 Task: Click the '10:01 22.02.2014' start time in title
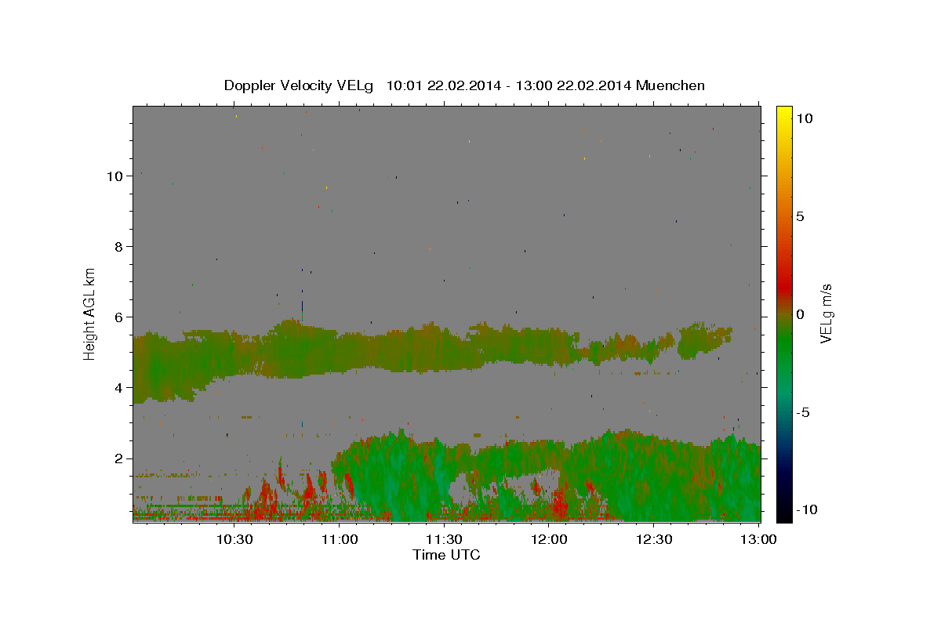pyautogui.click(x=445, y=85)
